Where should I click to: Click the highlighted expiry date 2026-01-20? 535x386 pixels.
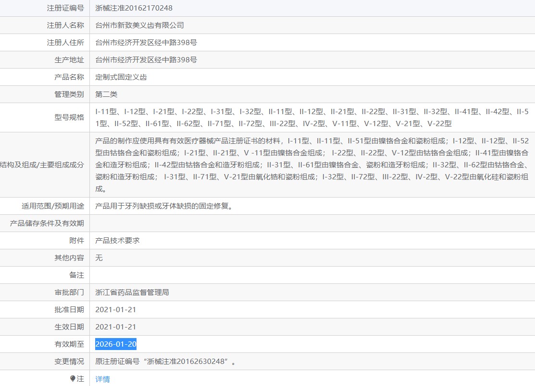[116, 344]
